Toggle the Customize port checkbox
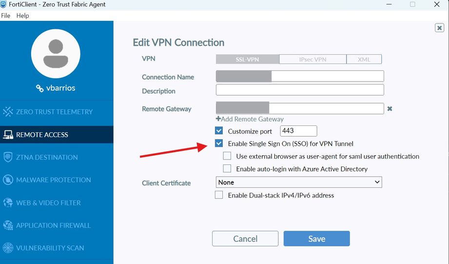This screenshot has width=449, height=264. click(219, 131)
